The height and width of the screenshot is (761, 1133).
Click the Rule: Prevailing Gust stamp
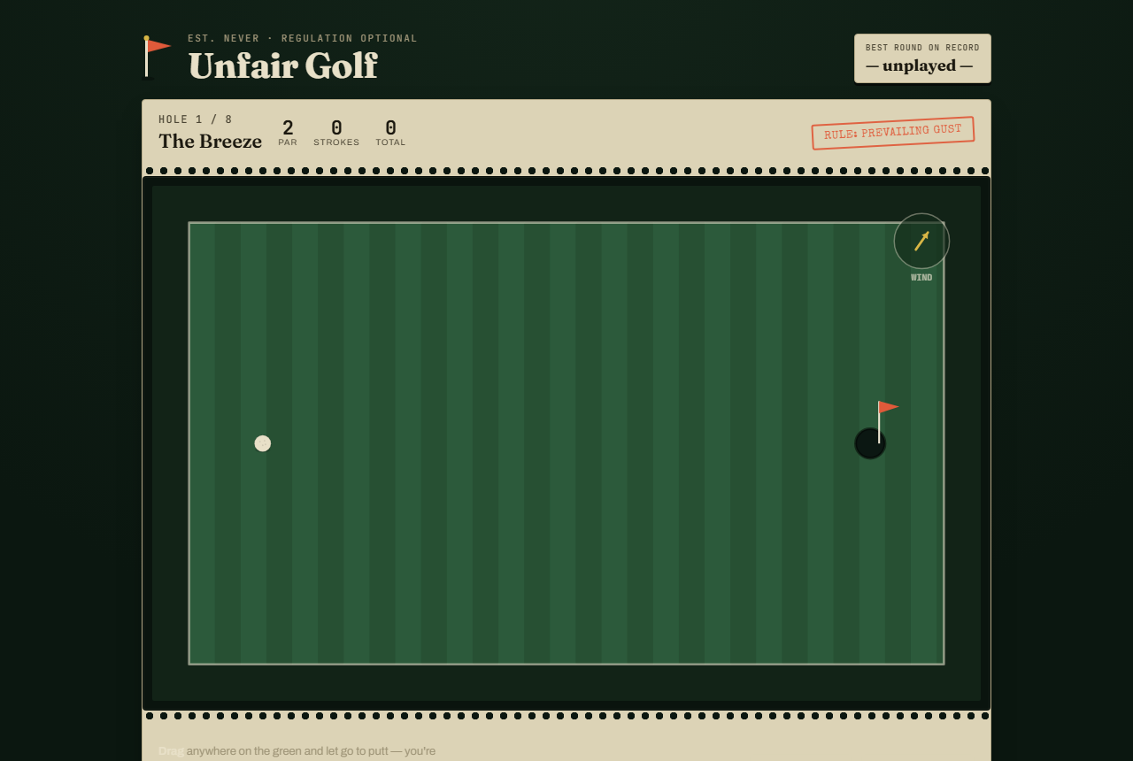point(893,133)
